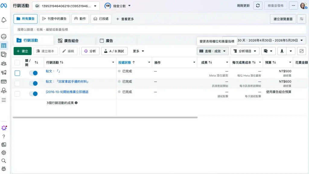Click the profile avatar picture
This screenshot has width=309, height=174.
coord(304,6)
